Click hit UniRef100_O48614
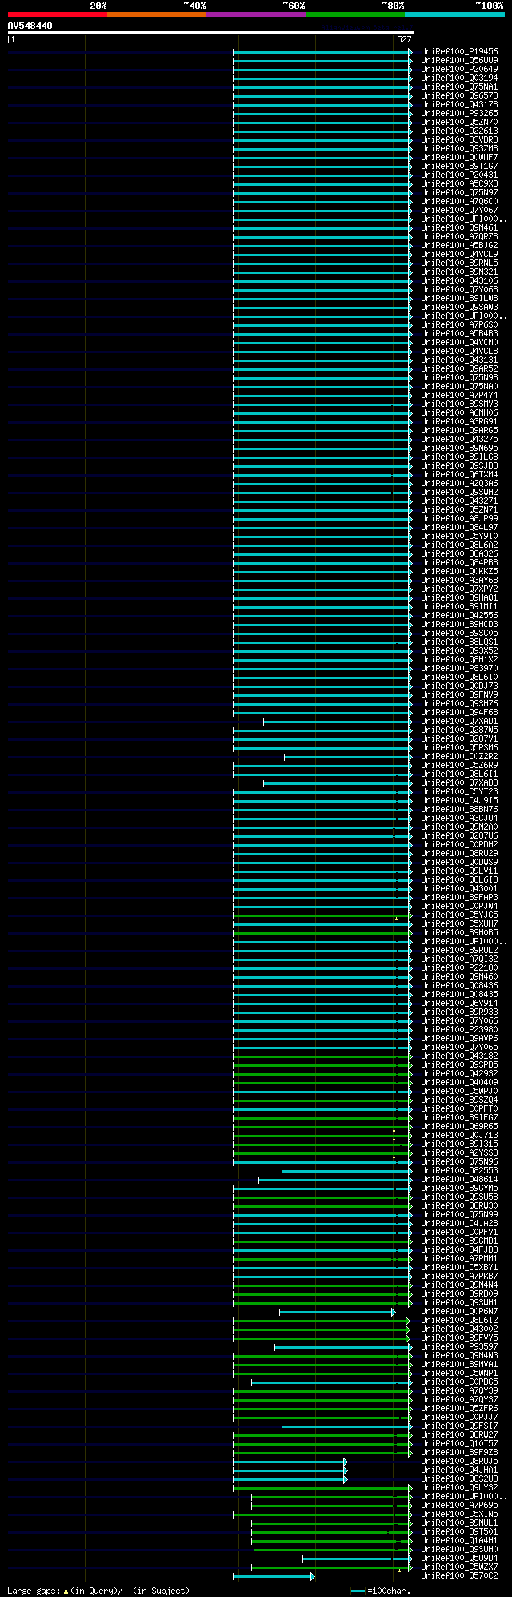This screenshot has width=512, height=1597. 459,1179
